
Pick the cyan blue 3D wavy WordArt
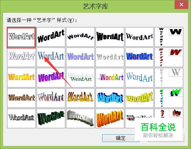(110, 98)
